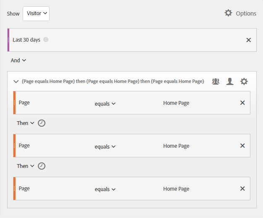This screenshot has height=218, width=263.
Task: Change the first rule's equals operator
Action: click(x=105, y=104)
